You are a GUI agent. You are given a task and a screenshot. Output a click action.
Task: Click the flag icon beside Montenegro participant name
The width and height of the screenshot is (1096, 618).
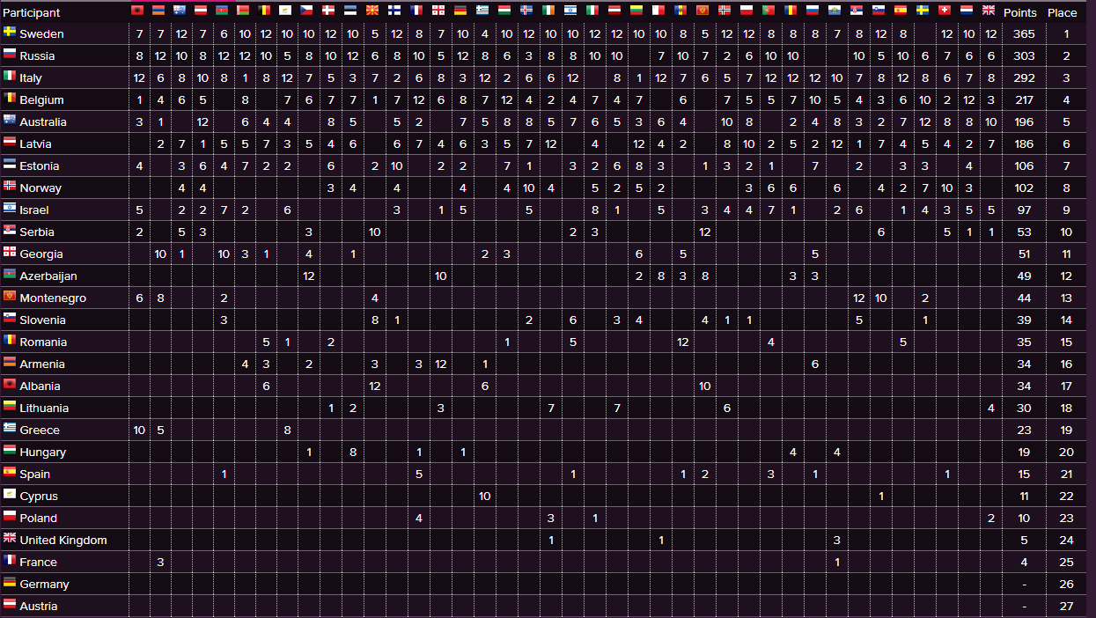(x=10, y=296)
